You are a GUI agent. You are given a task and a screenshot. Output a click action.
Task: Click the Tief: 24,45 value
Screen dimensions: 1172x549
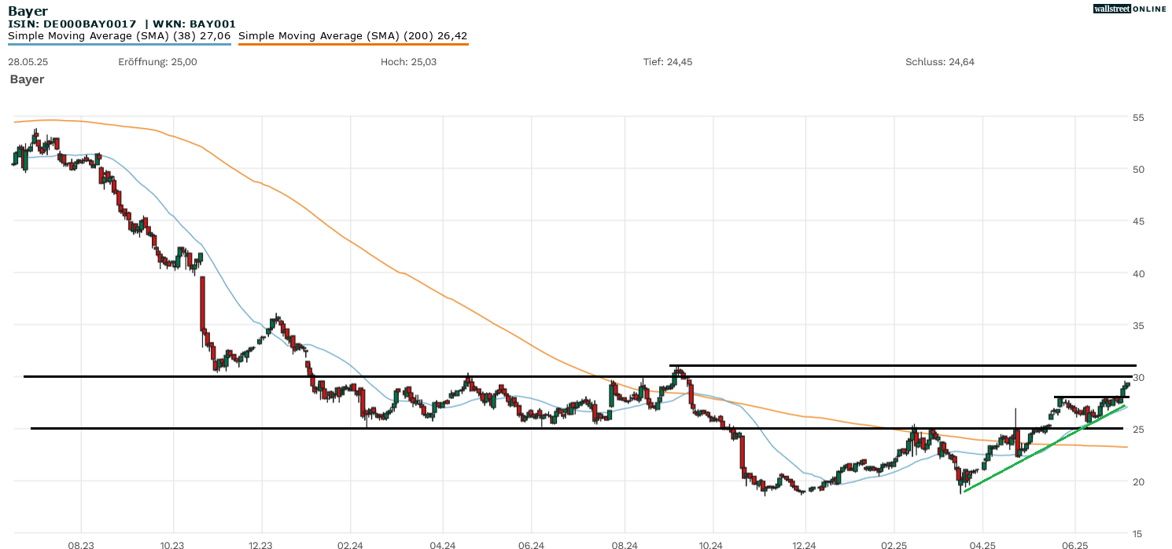(x=668, y=62)
